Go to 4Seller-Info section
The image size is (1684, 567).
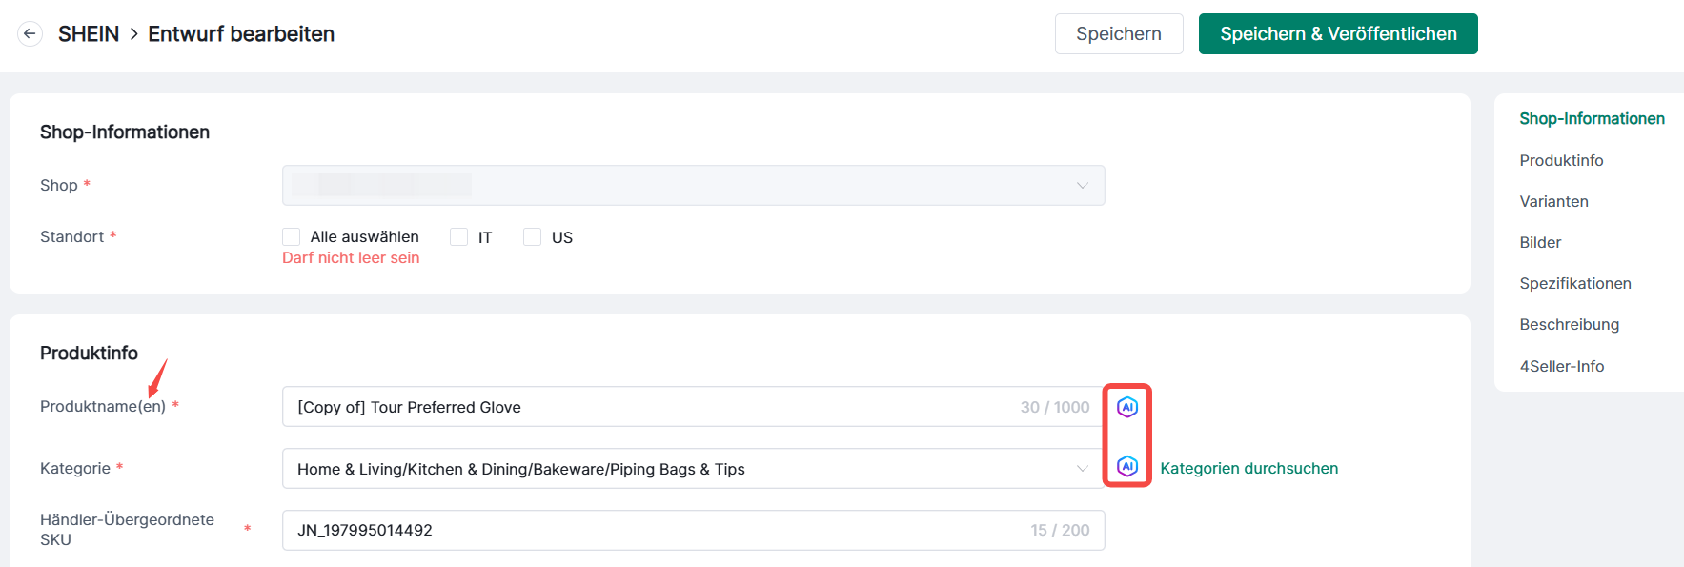pos(1561,366)
